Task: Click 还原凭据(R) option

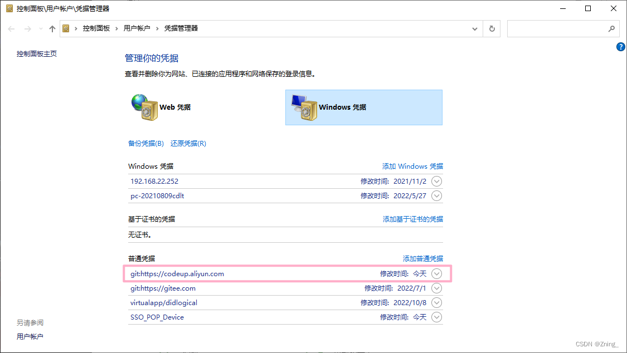Action: coord(187,143)
